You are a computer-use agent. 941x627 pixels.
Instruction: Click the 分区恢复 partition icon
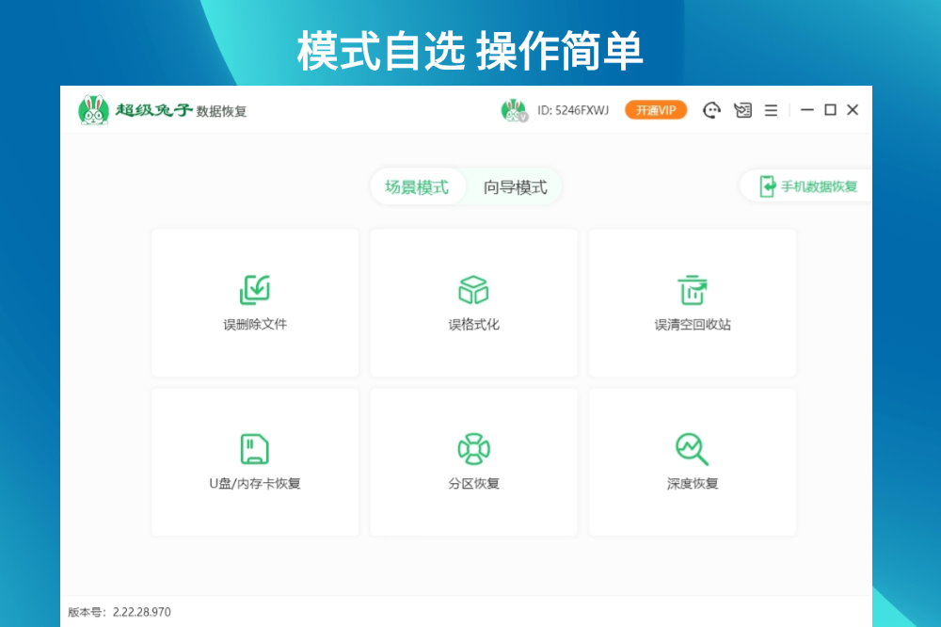pos(473,449)
